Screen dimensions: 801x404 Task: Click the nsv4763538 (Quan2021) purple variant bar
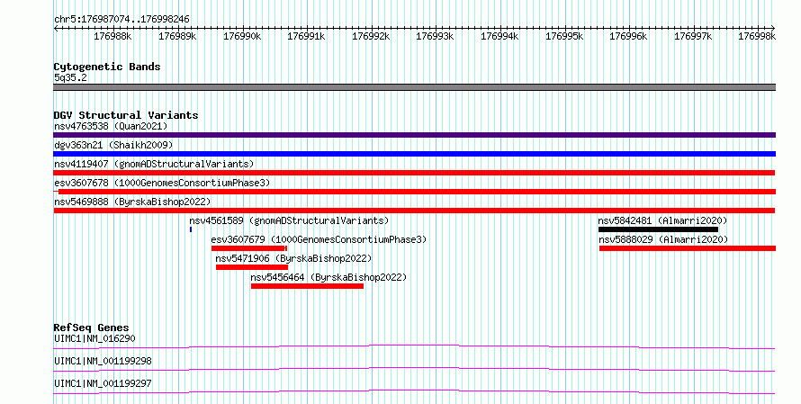414,135
